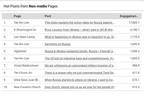
Task: Select the Vivian Balakrishnan page cell
Action: pyautogui.click(x=26, y=65)
